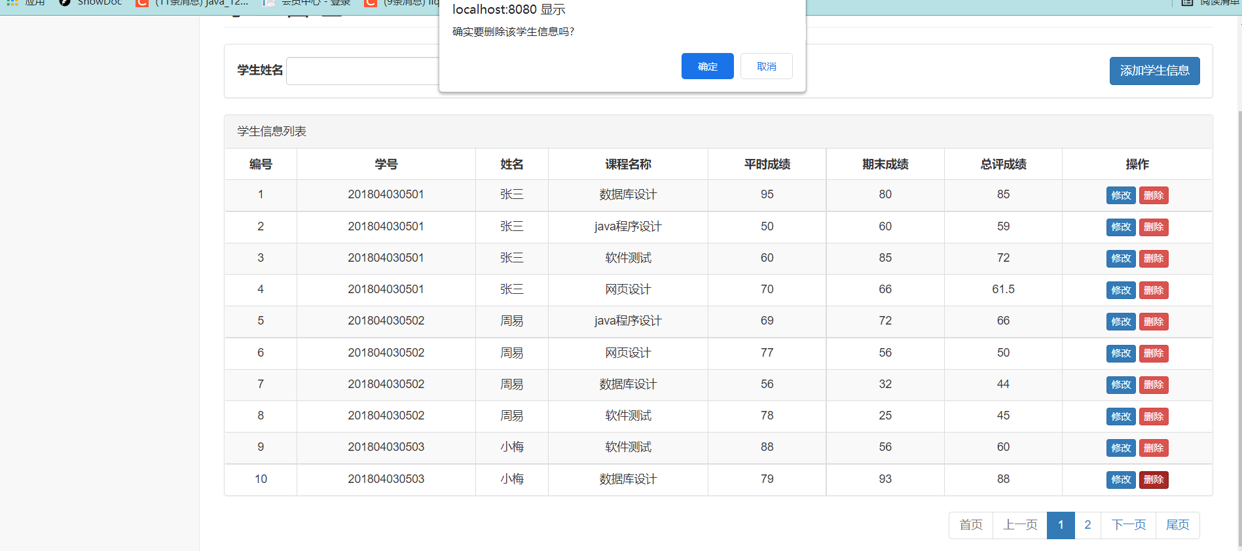The height and width of the screenshot is (551, 1242).
Task: Click student number 201804030503 in row 10
Action: click(386, 479)
